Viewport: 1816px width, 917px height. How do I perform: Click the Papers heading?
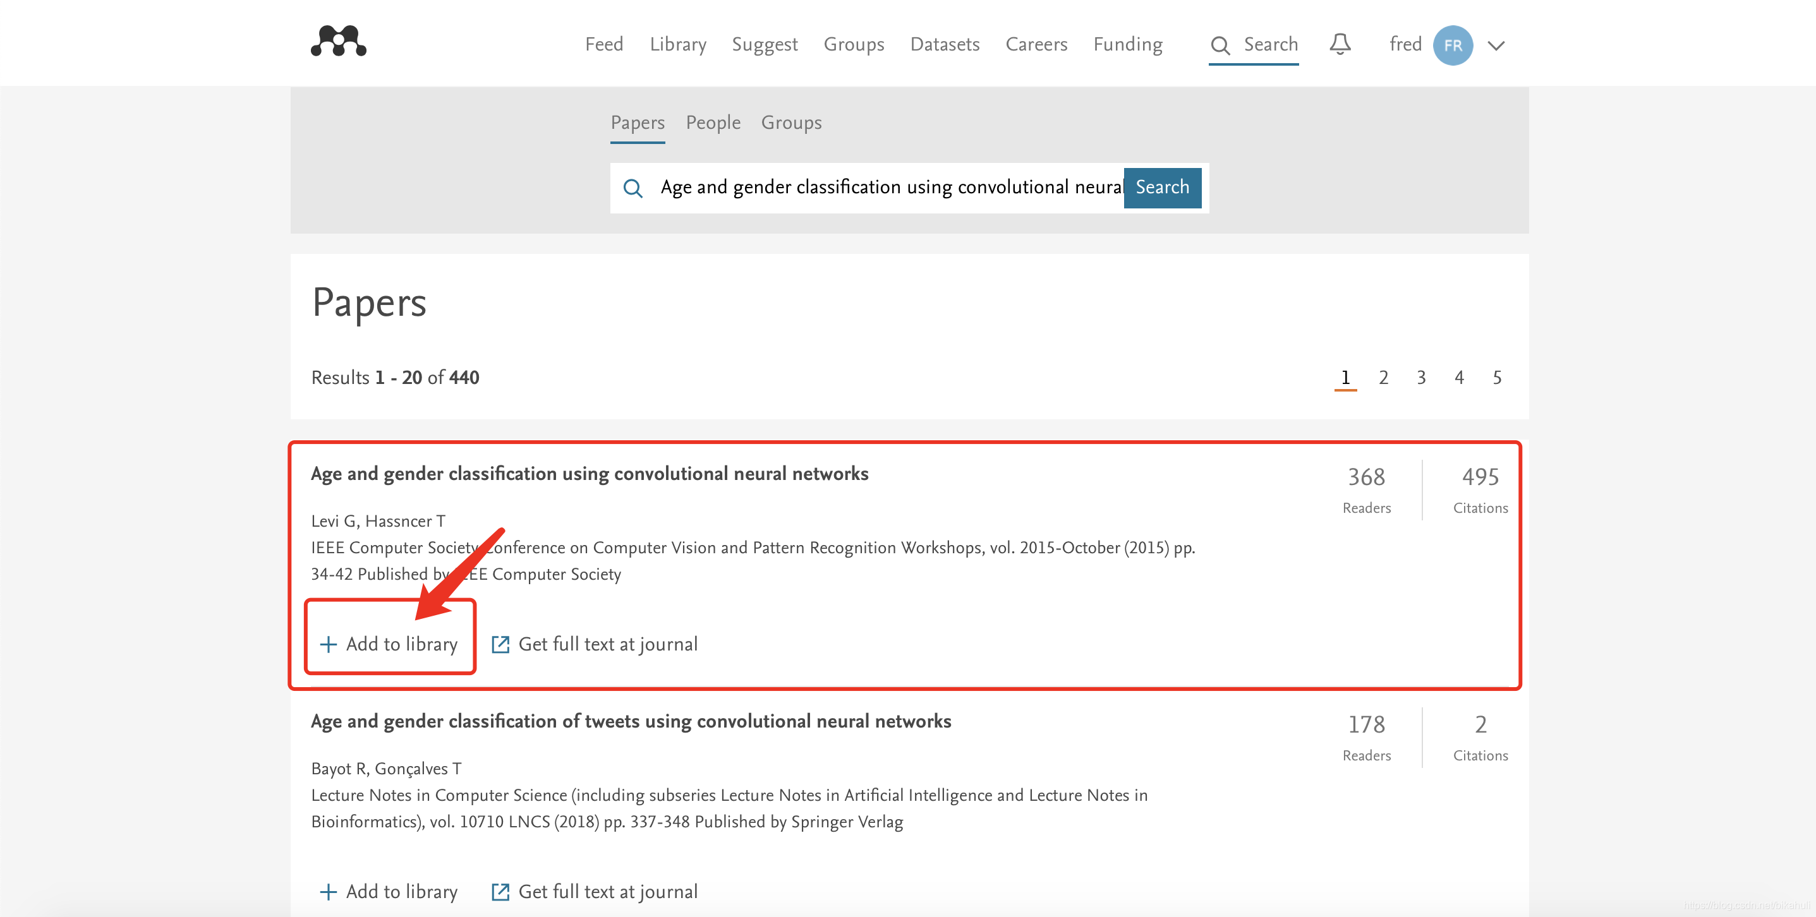tap(370, 303)
